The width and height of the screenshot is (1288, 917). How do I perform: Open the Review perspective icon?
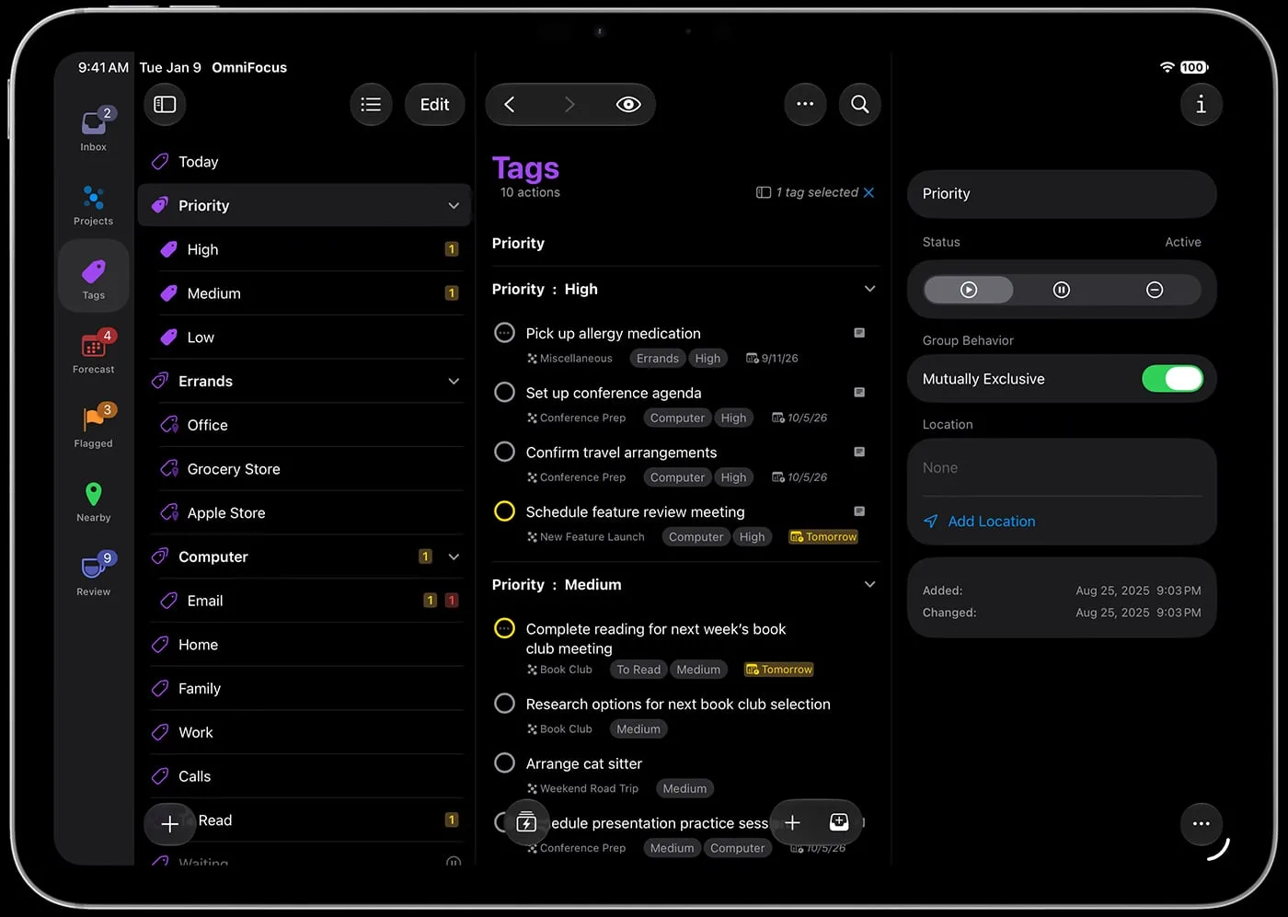point(94,575)
